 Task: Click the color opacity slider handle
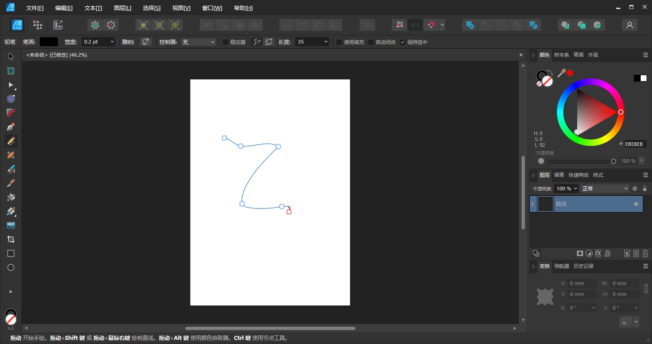click(614, 161)
